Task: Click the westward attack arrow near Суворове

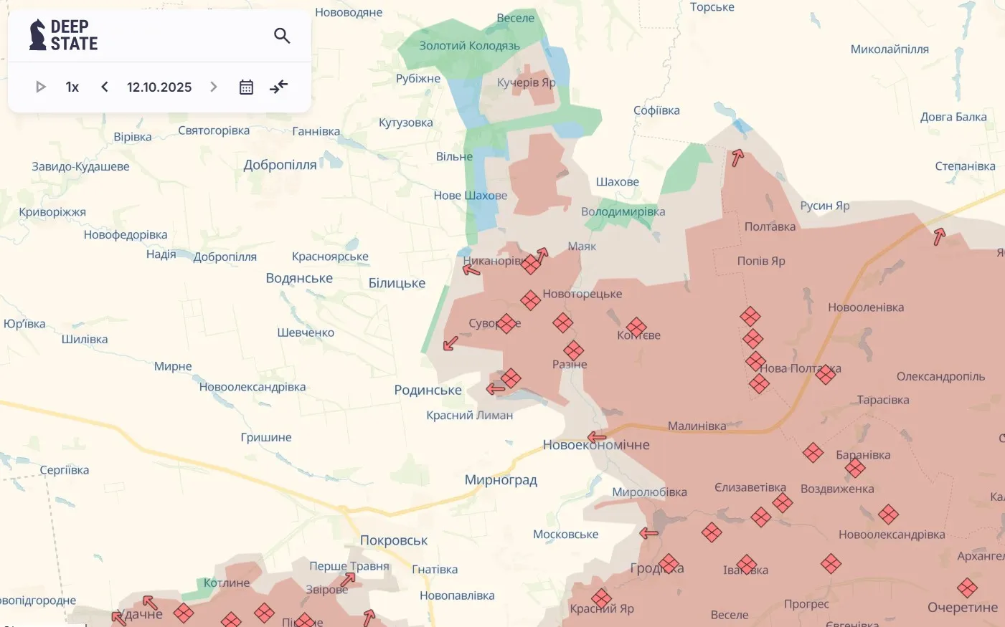Action: (448, 345)
